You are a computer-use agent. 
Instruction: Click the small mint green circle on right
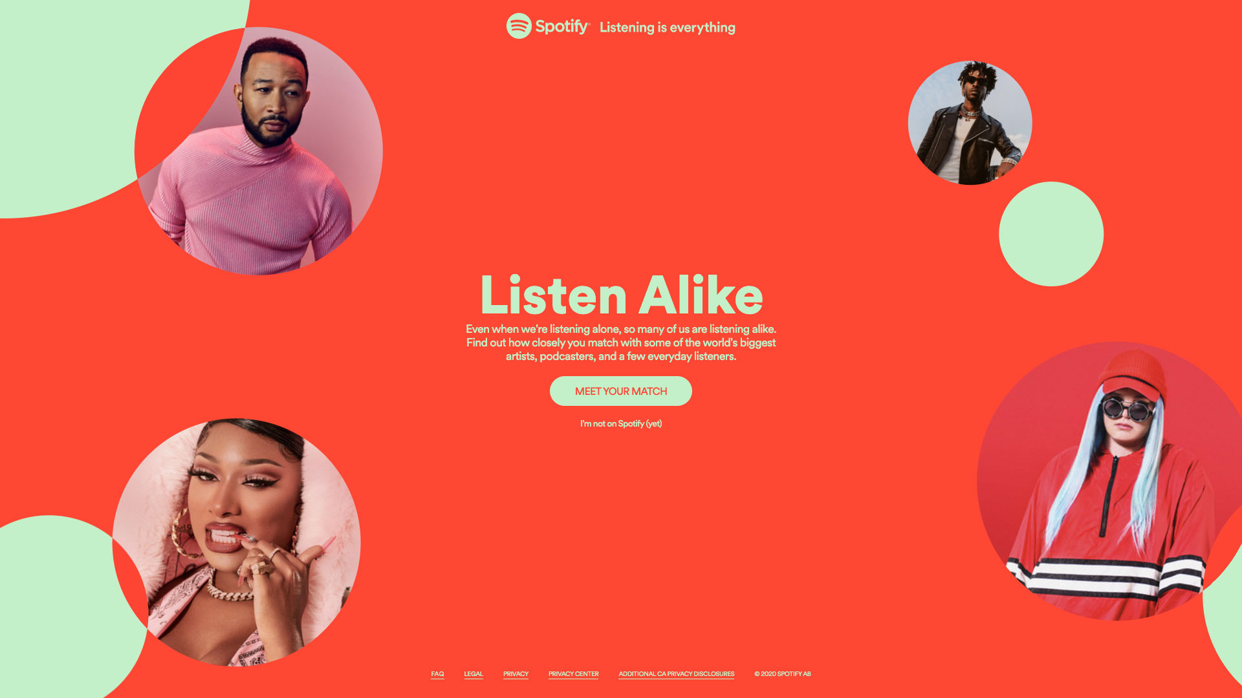1051,234
